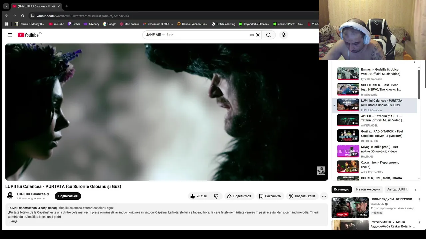The width and height of the screenshot is (426, 239).
Task: Click the Alex Calancea watermark in video
Action: click(321, 171)
